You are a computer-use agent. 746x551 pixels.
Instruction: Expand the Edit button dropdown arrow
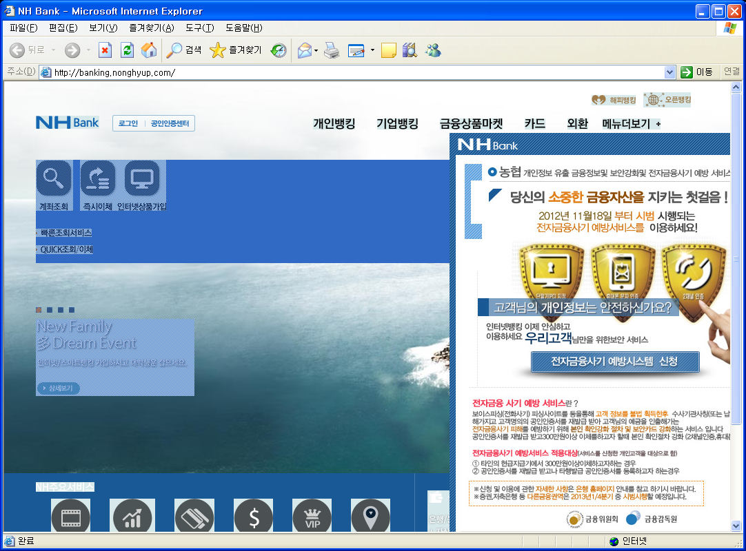tap(372, 50)
